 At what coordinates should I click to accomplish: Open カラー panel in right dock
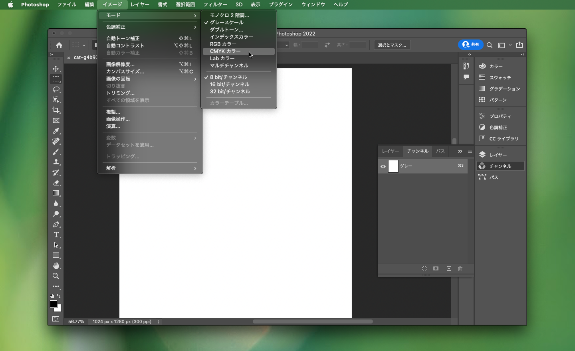(500, 66)
